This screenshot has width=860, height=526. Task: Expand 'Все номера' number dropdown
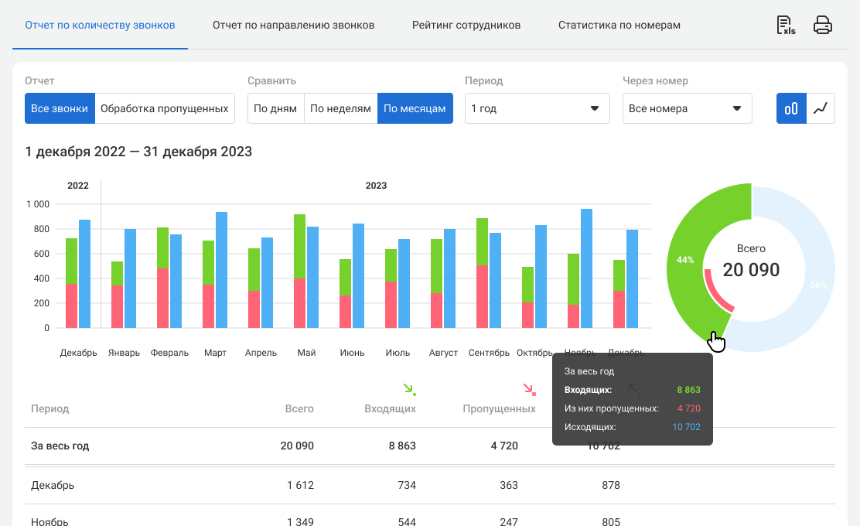click(687, 108)
